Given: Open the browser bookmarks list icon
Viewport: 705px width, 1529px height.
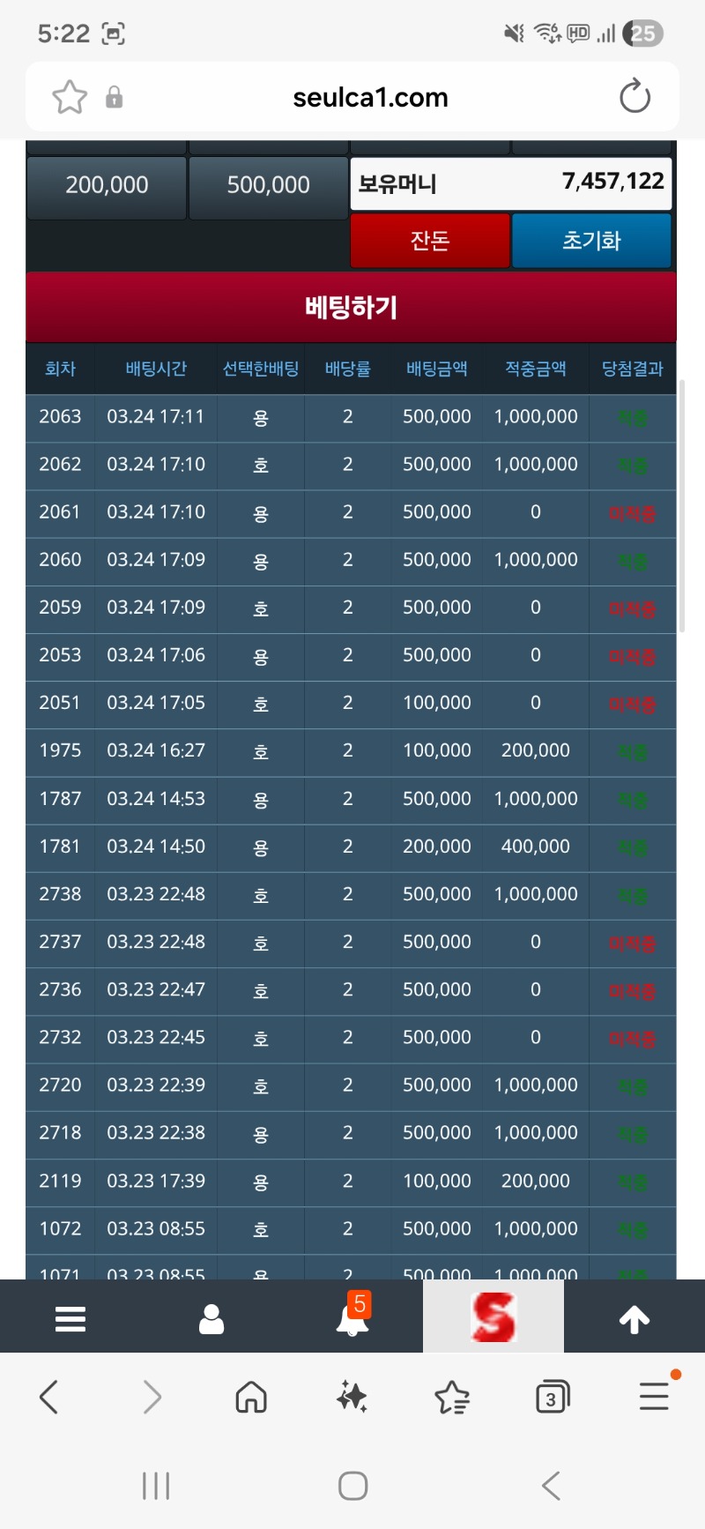Looking at the screenshot, I should point(452,1397).
